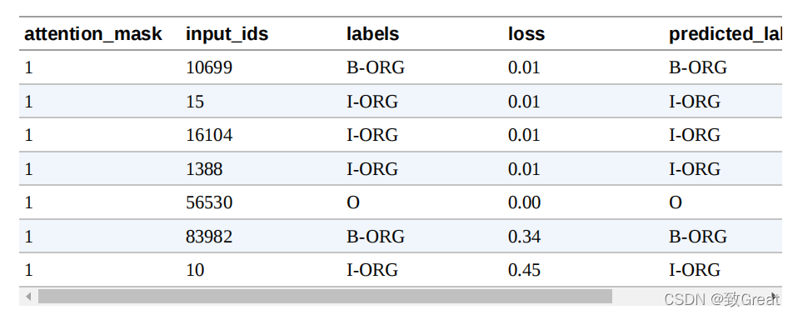Select the input_ids cell 56530
Viewport: 793px width, 315px height.
[209, 202]
